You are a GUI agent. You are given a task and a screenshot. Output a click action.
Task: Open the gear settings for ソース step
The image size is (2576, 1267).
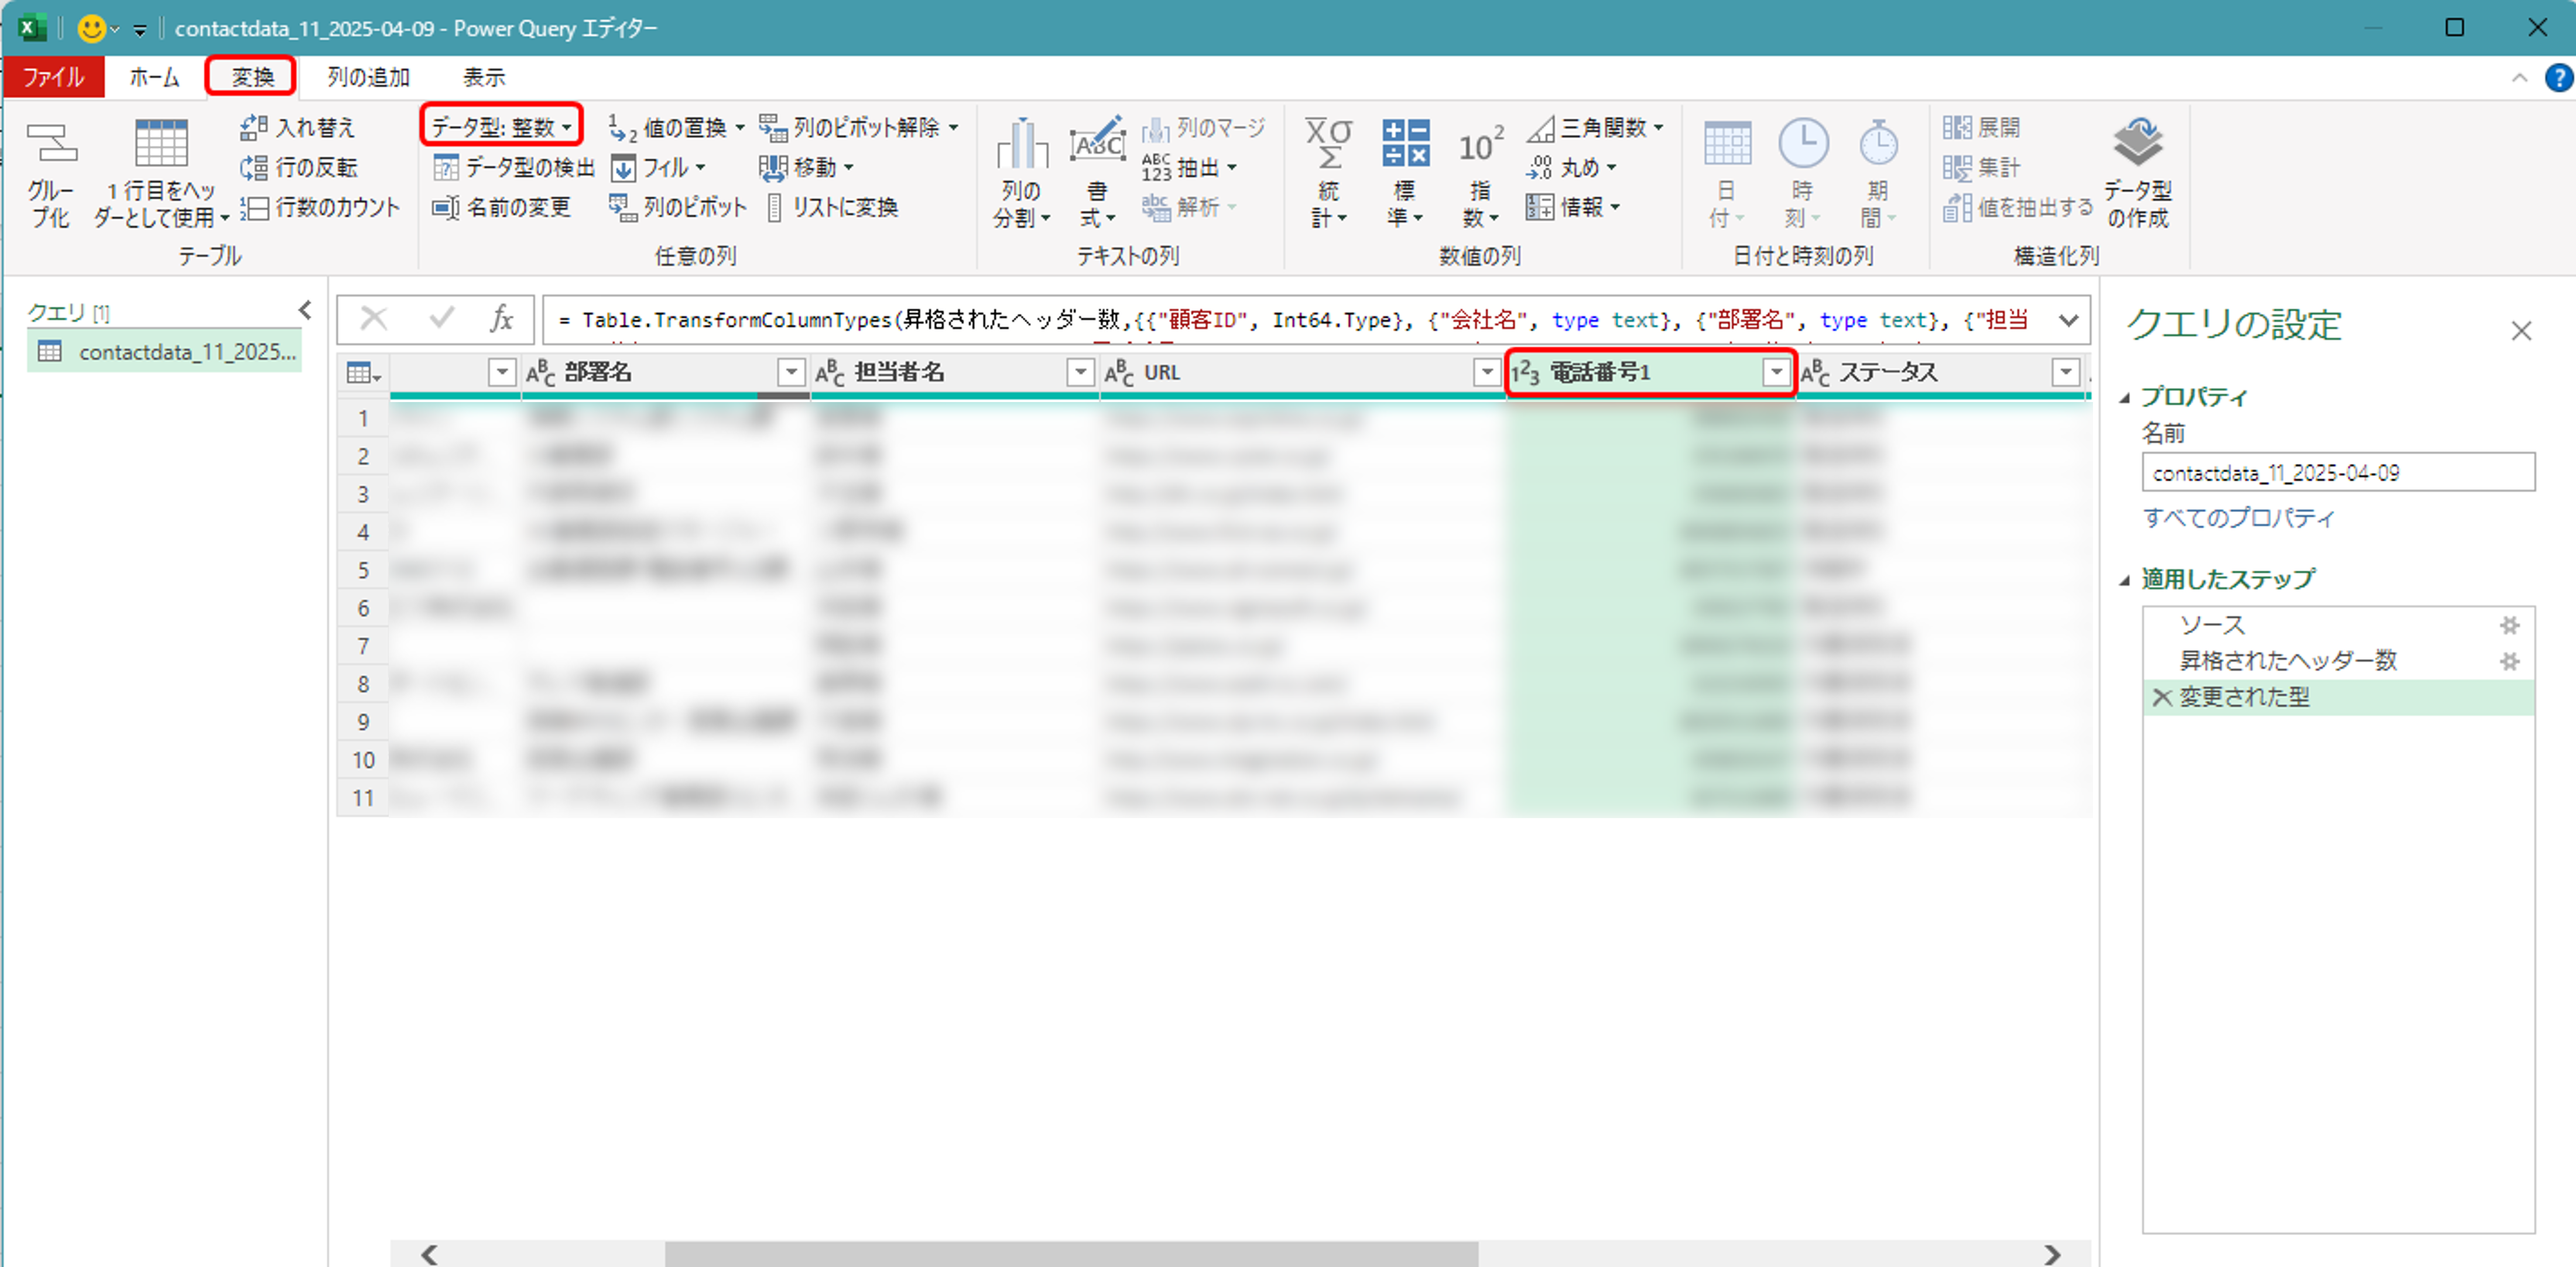click(2509, 626)
